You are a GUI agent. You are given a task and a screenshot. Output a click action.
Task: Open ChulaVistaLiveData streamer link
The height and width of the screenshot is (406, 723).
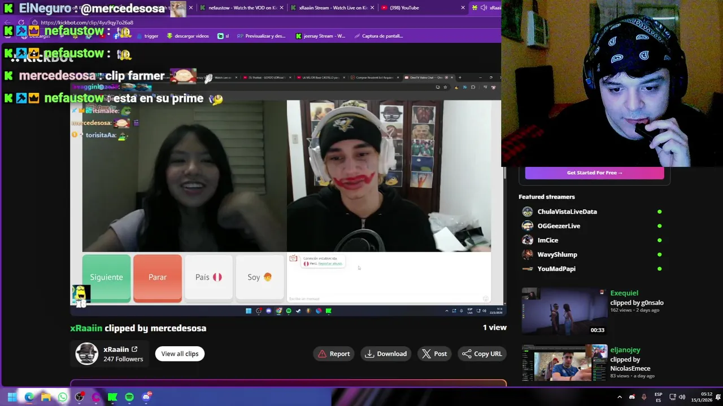pos(567,211)
